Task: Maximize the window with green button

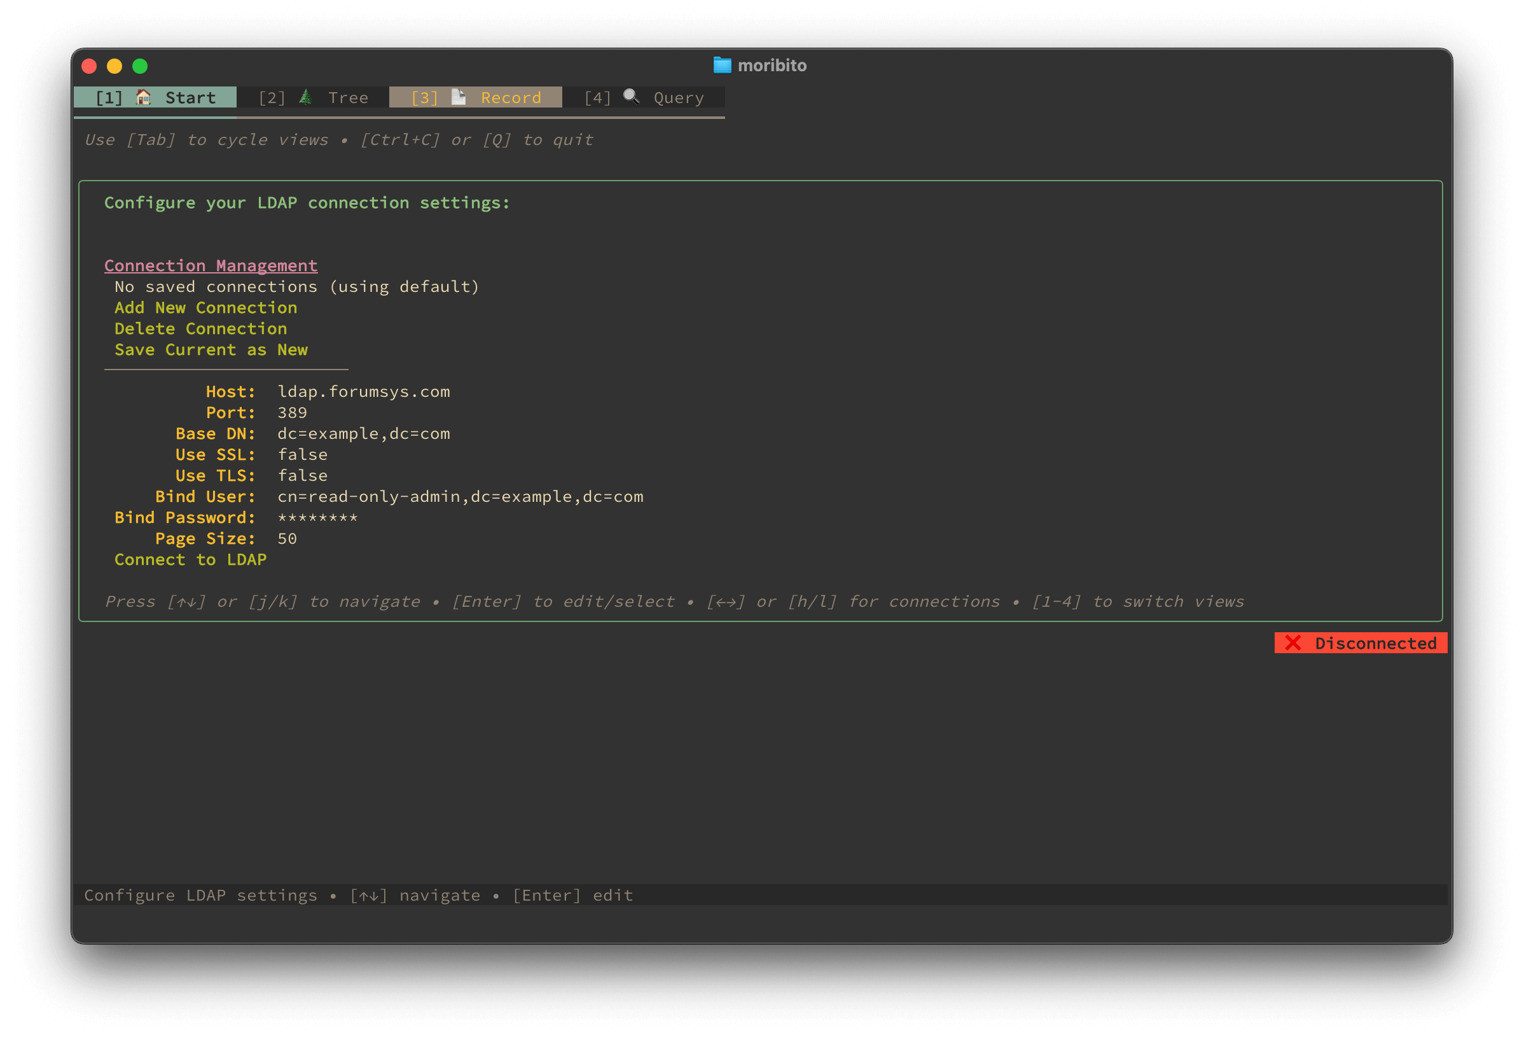Action: (x=141, y=66)
